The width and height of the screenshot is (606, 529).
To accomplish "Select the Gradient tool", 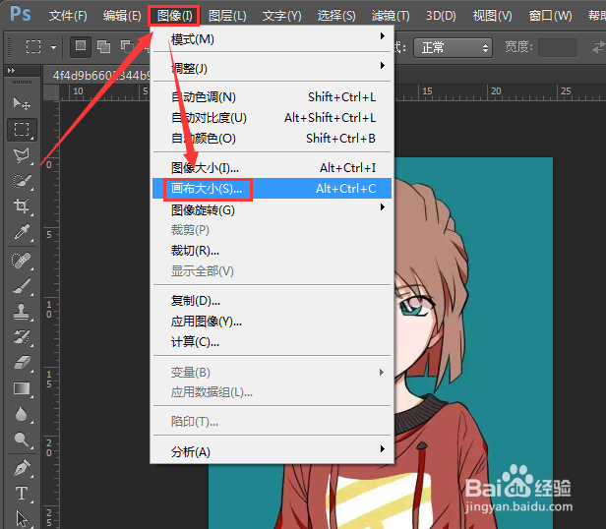I will (x=22, y=388).
